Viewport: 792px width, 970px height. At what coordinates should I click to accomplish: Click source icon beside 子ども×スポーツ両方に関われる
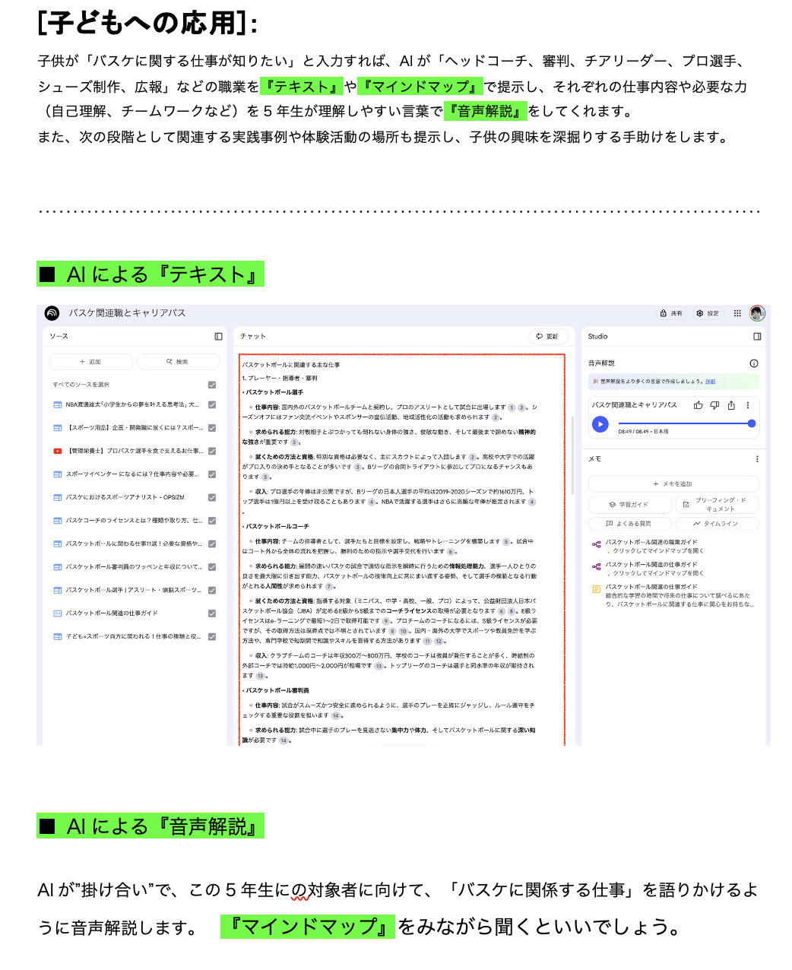(x=58, y=636)
